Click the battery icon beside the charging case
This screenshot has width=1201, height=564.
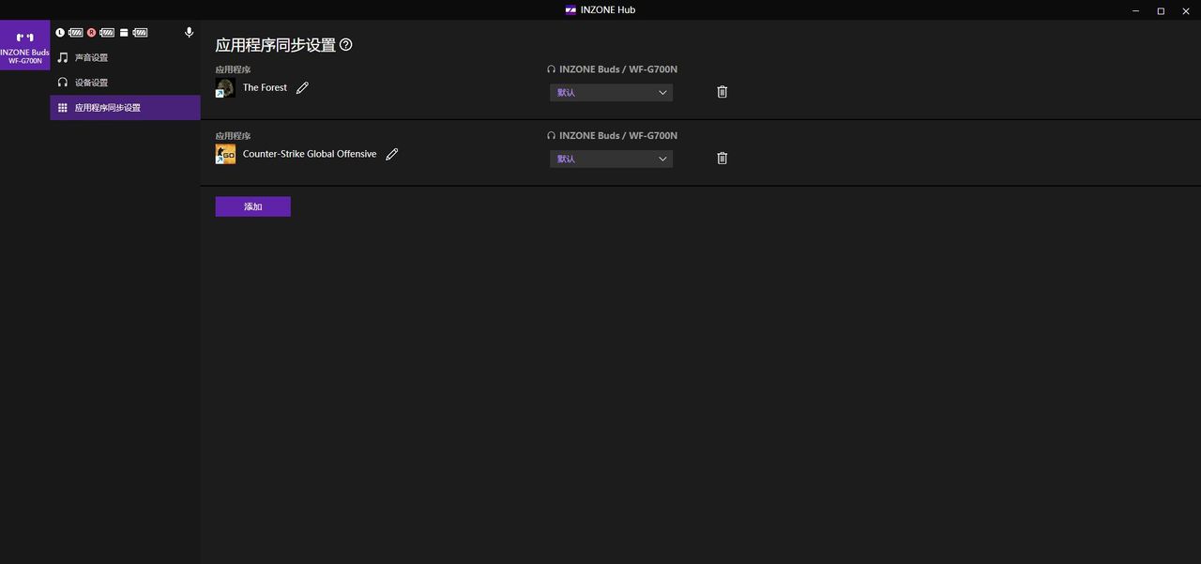[140, 33]
